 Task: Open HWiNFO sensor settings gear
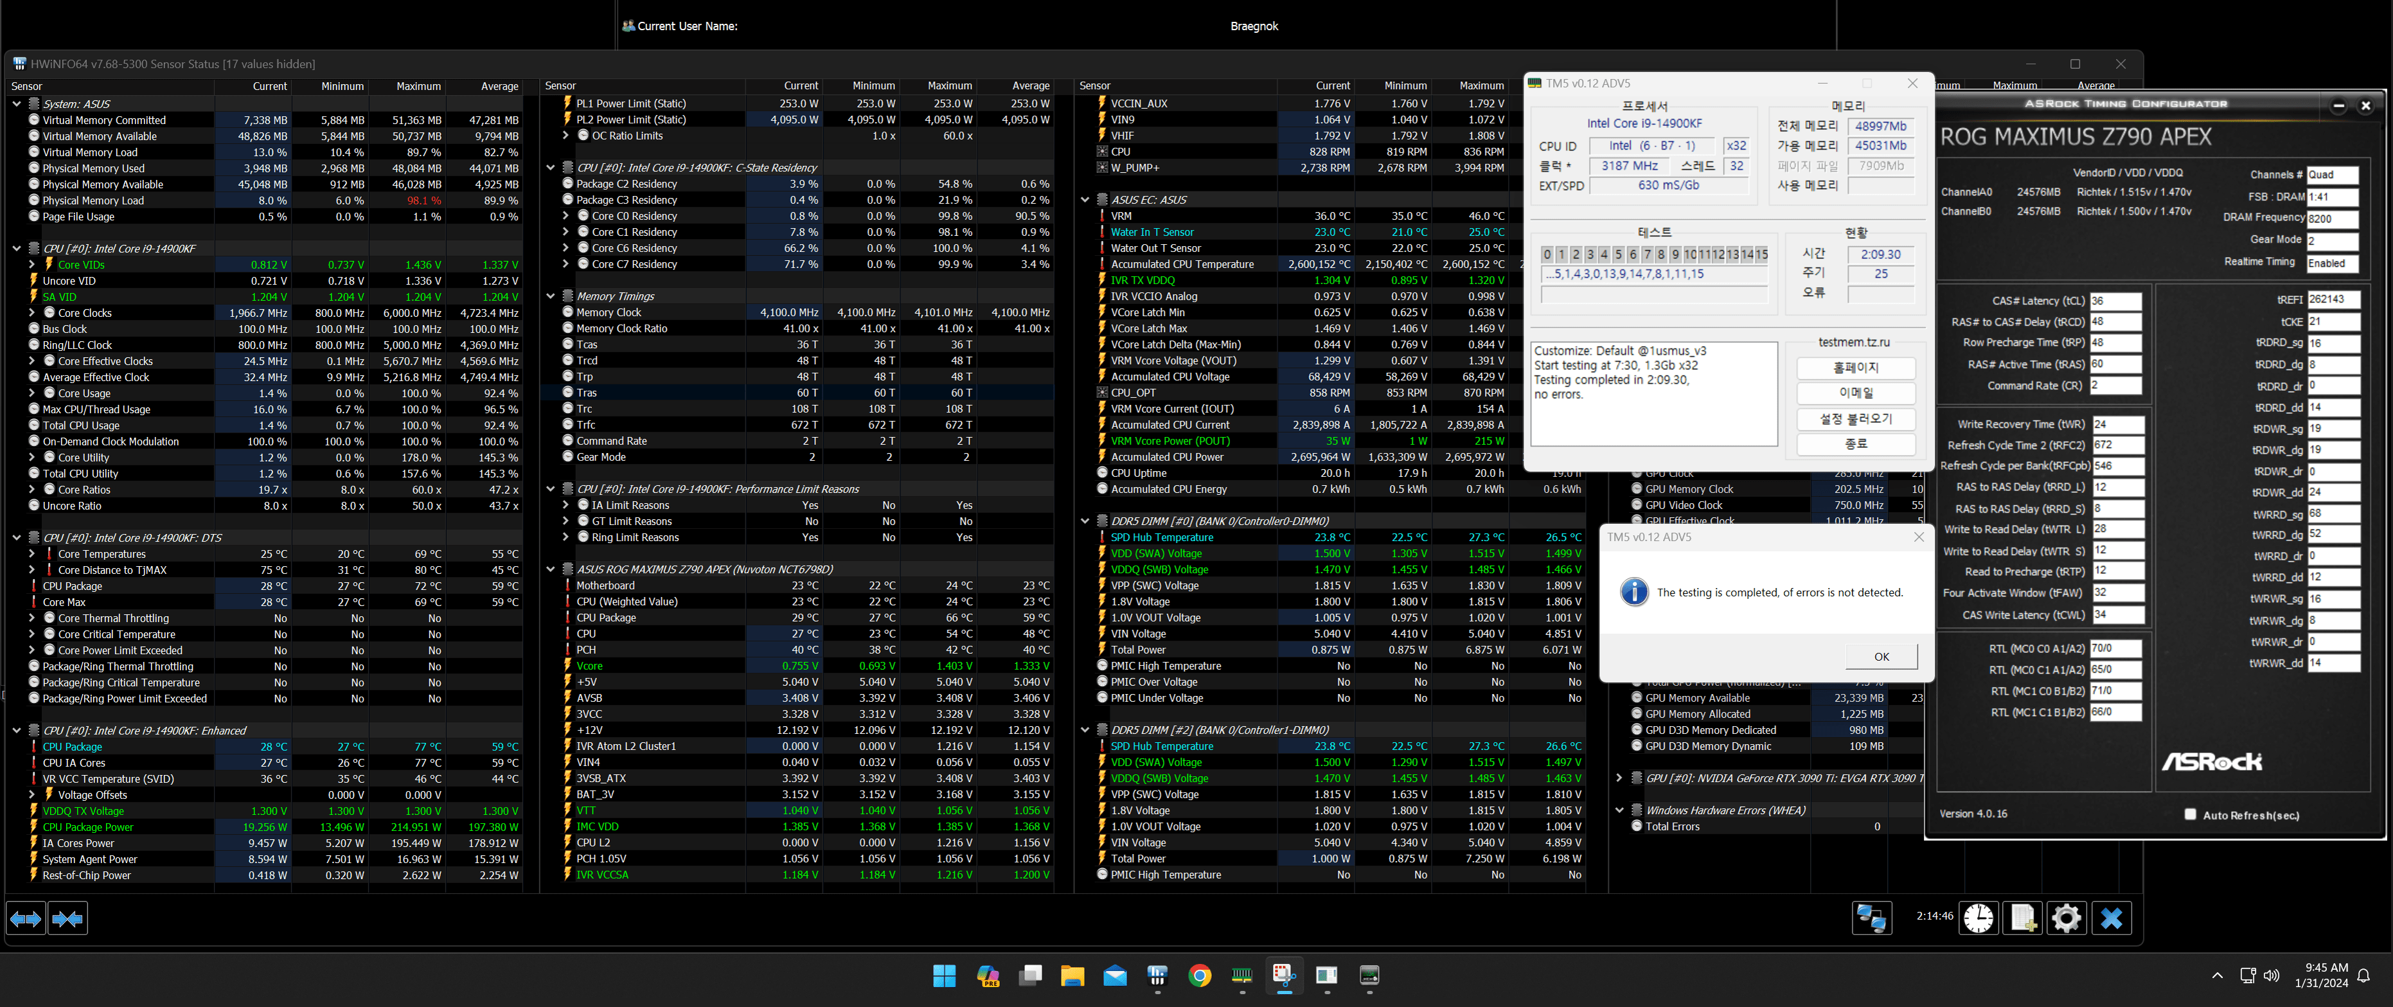coord(2066,918)
